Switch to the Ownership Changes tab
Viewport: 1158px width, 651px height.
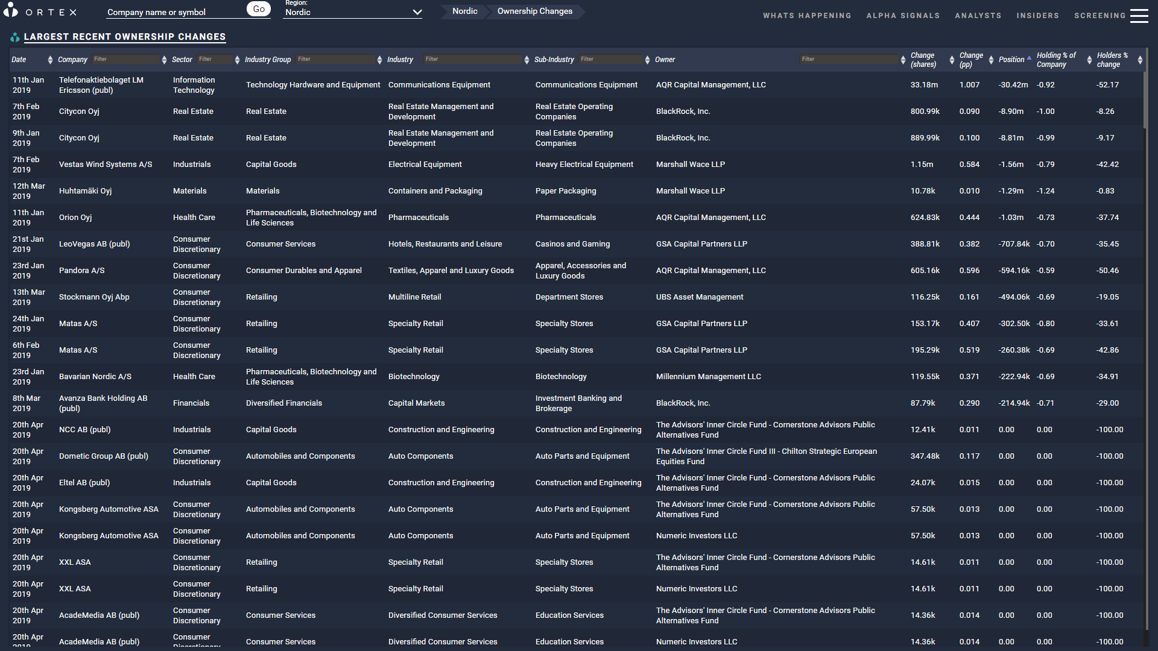click(x=534, y=11)
